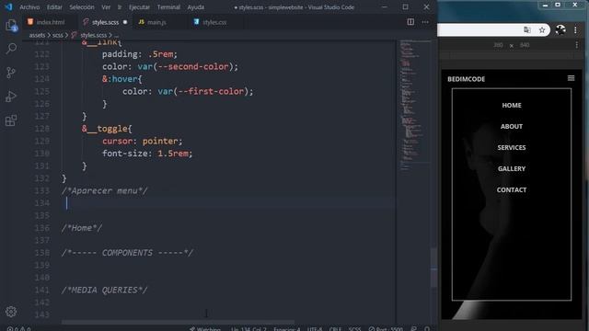
Task: Click the /*MEDIA QUERIES*/ comment line
Action: coord(105,291)
